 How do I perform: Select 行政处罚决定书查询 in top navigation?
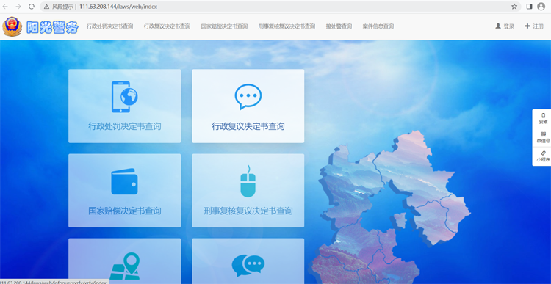tap(110, 26)
